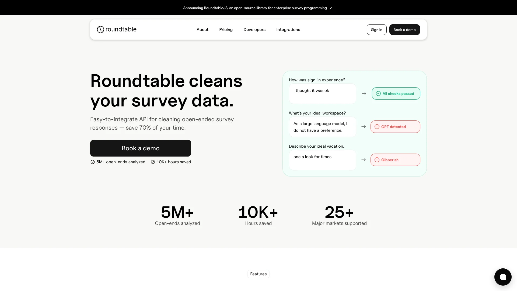Open the chat widget bubble
Viewport: 517px width, 291px height.
point(503,277)
